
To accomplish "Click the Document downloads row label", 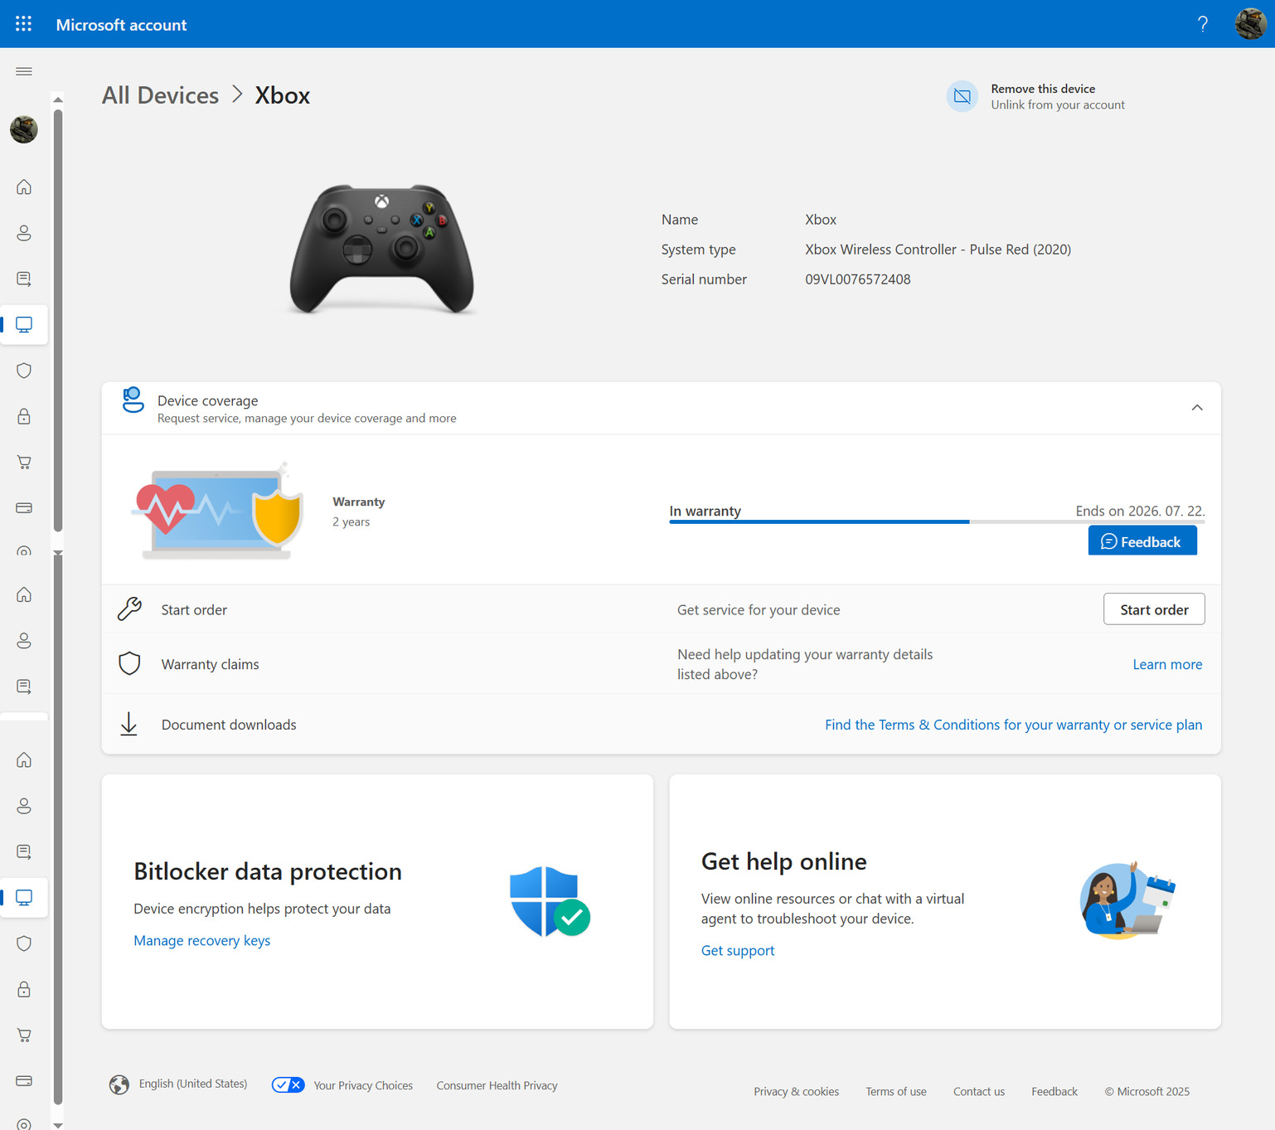I will (x=229, y=725).
